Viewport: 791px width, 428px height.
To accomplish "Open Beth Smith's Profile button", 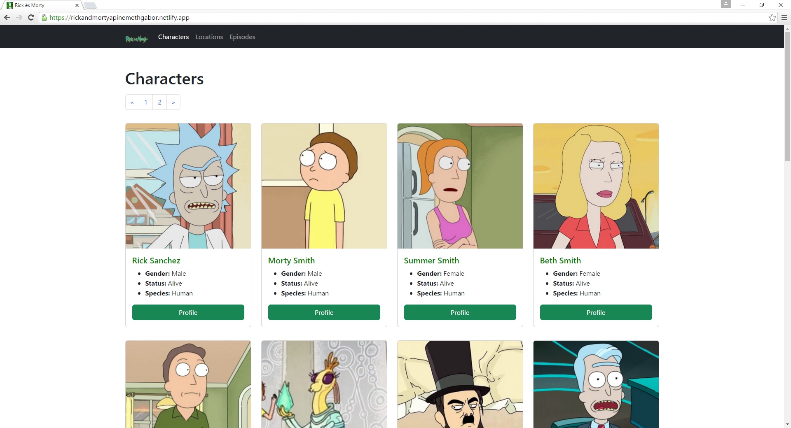I will (x=596, y=312).
